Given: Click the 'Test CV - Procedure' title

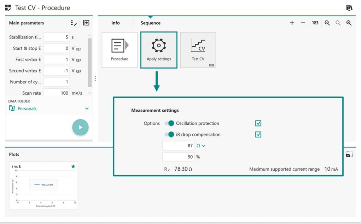Looking at the screenshot, I should [42, 8].
